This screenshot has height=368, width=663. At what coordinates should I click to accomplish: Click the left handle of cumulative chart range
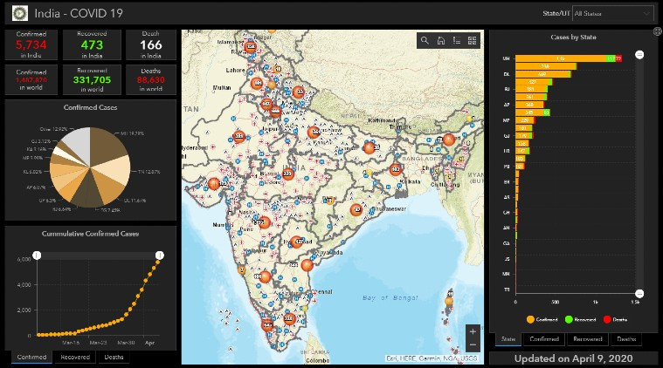tap(38, 256)
